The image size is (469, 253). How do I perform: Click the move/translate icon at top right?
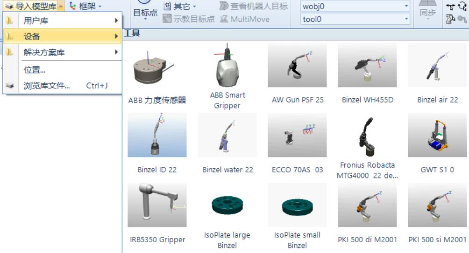tap(450, 7)
